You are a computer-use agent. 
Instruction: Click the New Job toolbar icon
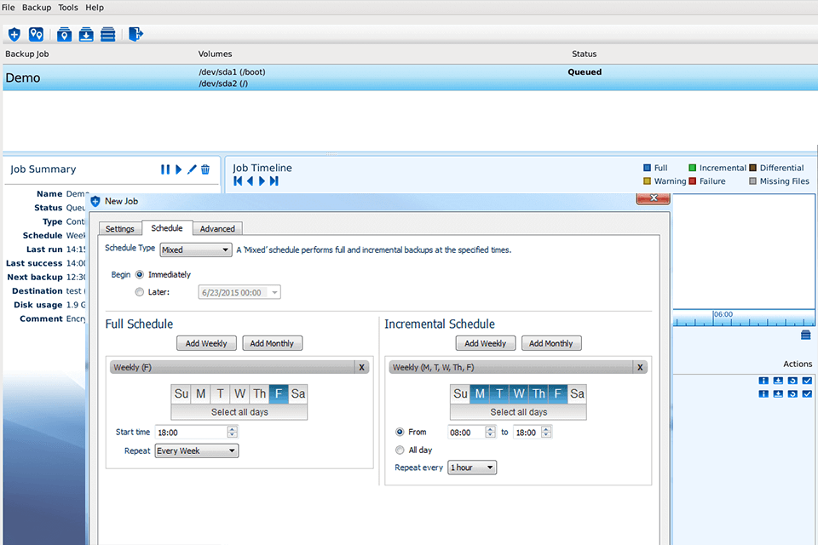click(x=14, y=34)
